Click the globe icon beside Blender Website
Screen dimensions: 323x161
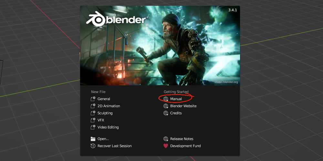click(x=166, y=106)
